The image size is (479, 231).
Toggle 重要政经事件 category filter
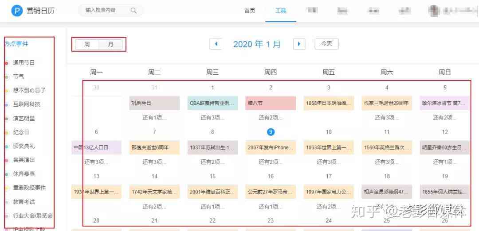pyautogui.click(x=29, y=188)
